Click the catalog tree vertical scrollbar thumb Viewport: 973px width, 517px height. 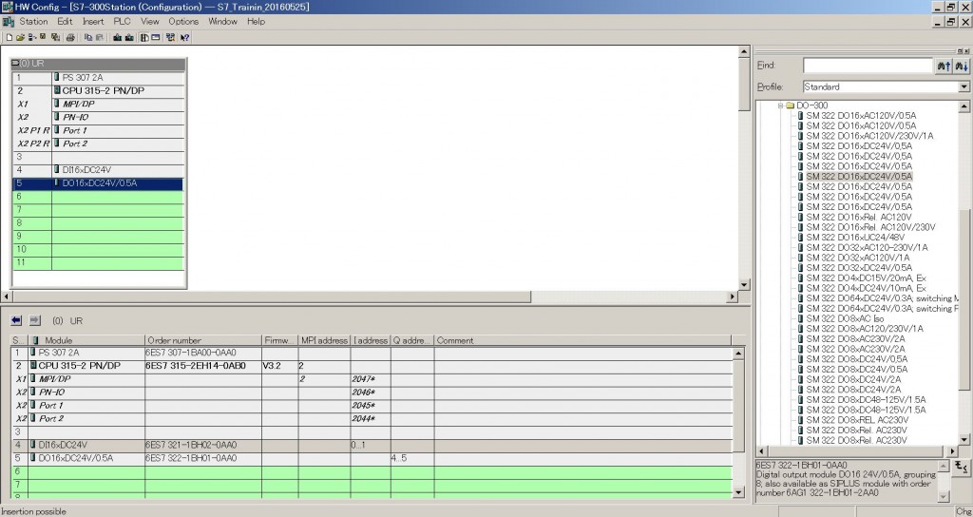pyautogui.click(x=963, y=297)
